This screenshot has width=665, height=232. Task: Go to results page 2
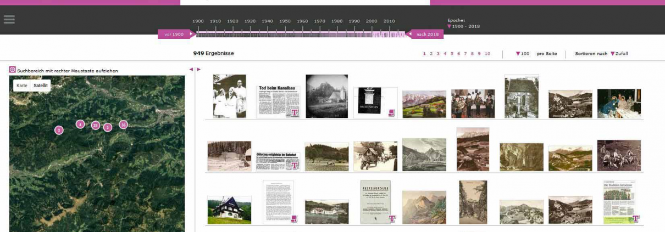point(431,54)
